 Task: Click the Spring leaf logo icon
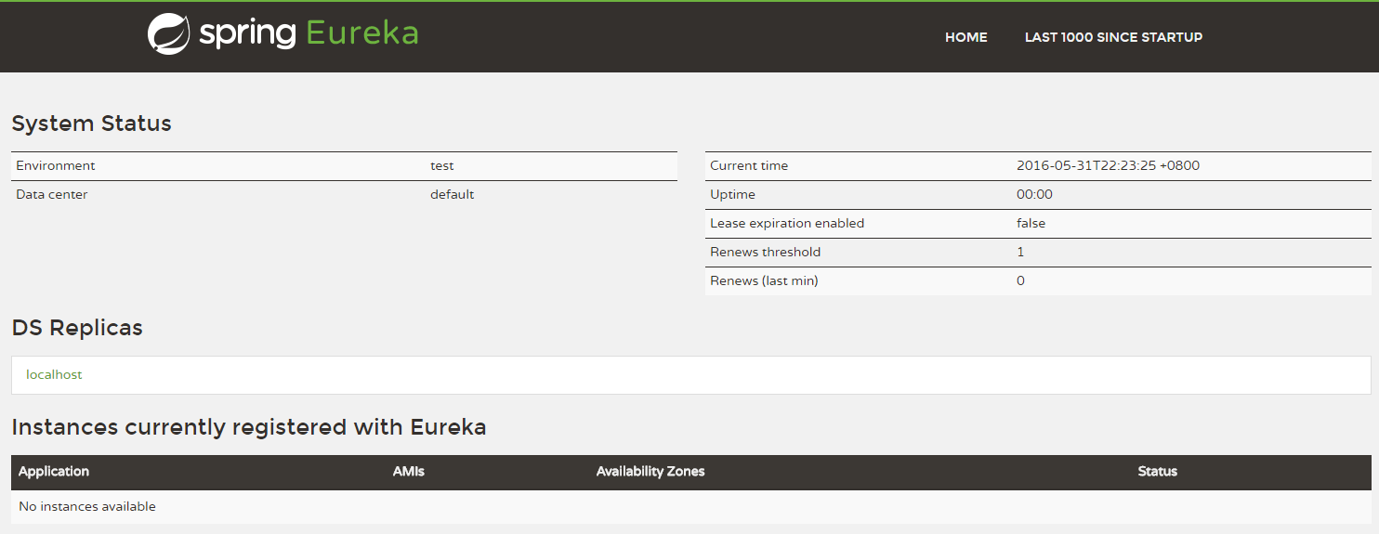[x=168, y=34]
